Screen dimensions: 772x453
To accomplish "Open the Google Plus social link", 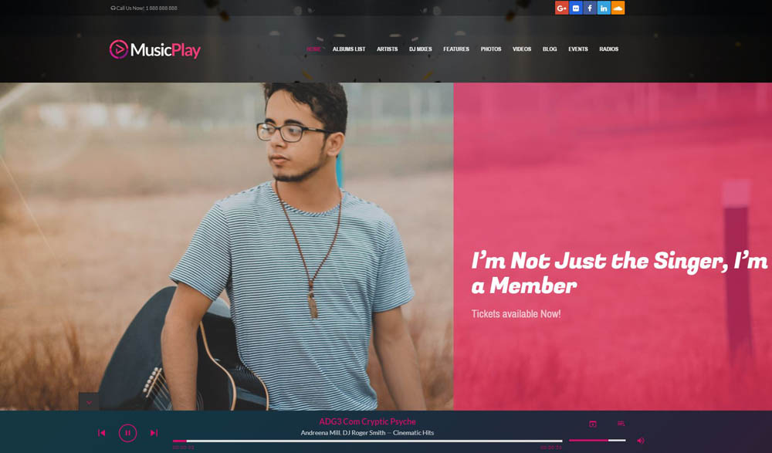I will point(562,8).
